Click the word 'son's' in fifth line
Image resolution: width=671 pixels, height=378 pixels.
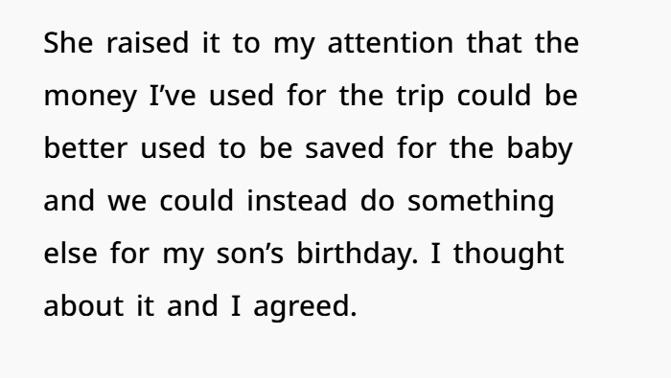click(250, 254)
